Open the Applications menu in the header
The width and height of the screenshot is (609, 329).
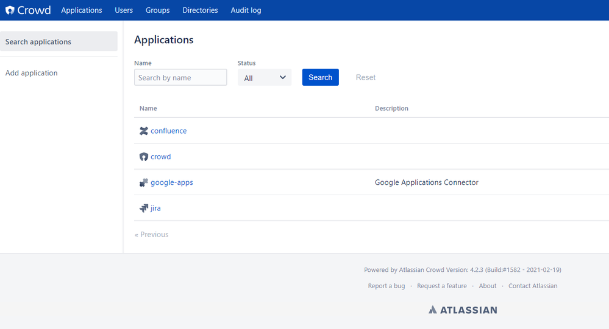pos(82,10)
